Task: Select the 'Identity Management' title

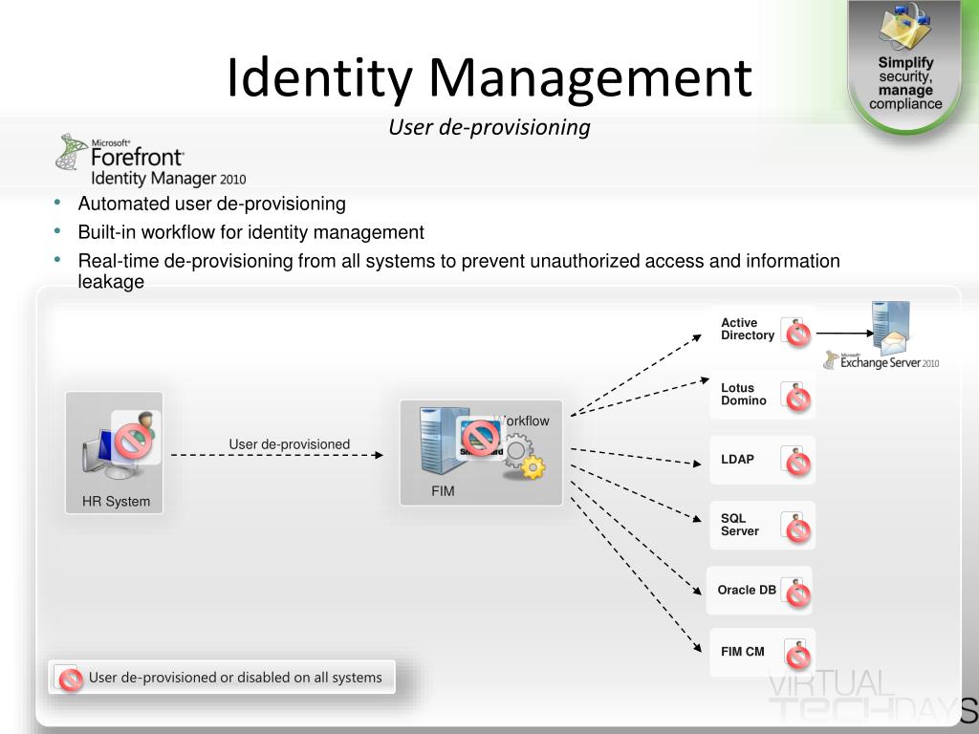Action: point(489,78)
